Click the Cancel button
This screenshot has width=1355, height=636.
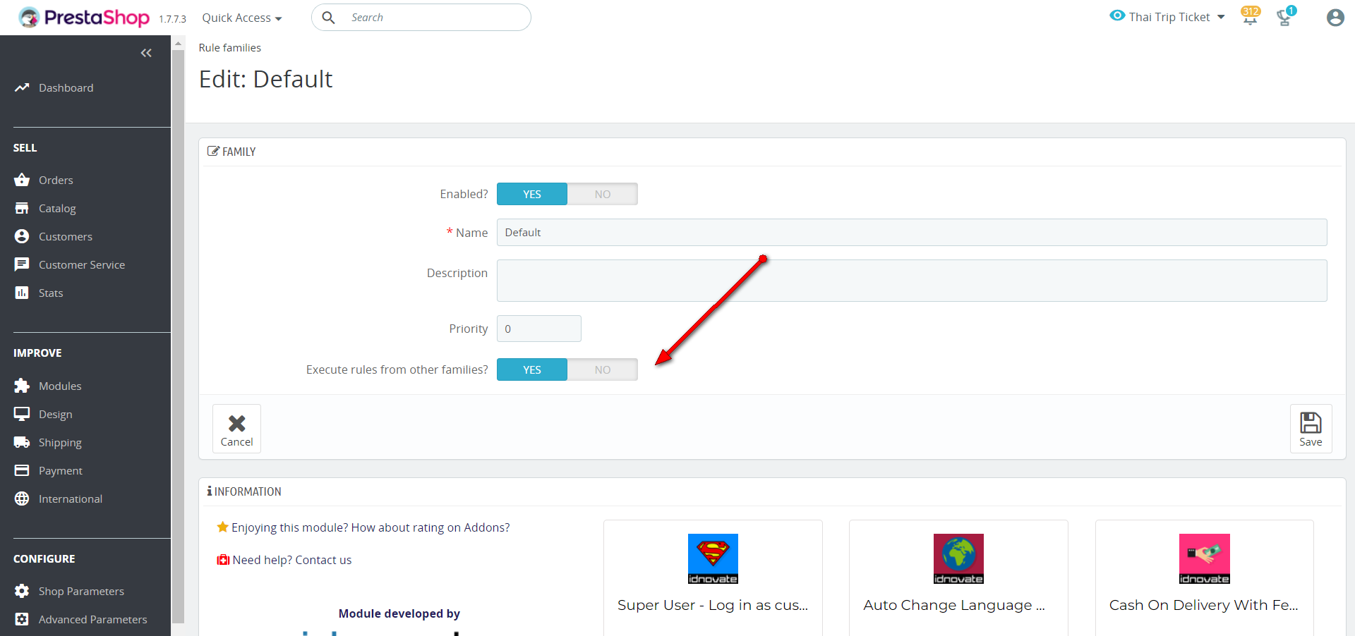(236, 429)
